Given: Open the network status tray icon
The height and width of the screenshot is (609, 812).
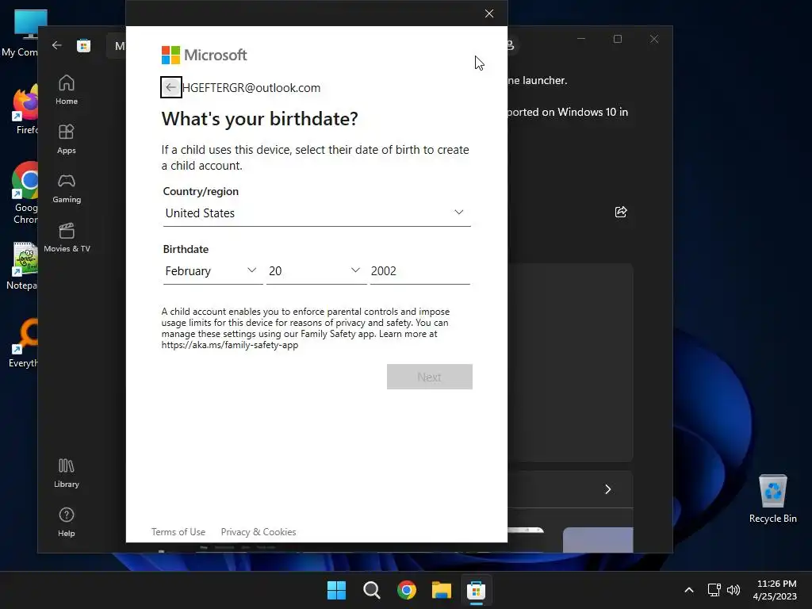Looking at the screenshot, I should click(x=714, y=590).
